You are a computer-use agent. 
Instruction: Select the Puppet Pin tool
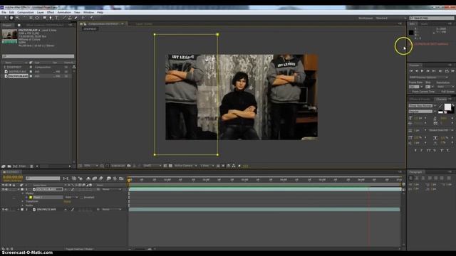click(91, 18)
